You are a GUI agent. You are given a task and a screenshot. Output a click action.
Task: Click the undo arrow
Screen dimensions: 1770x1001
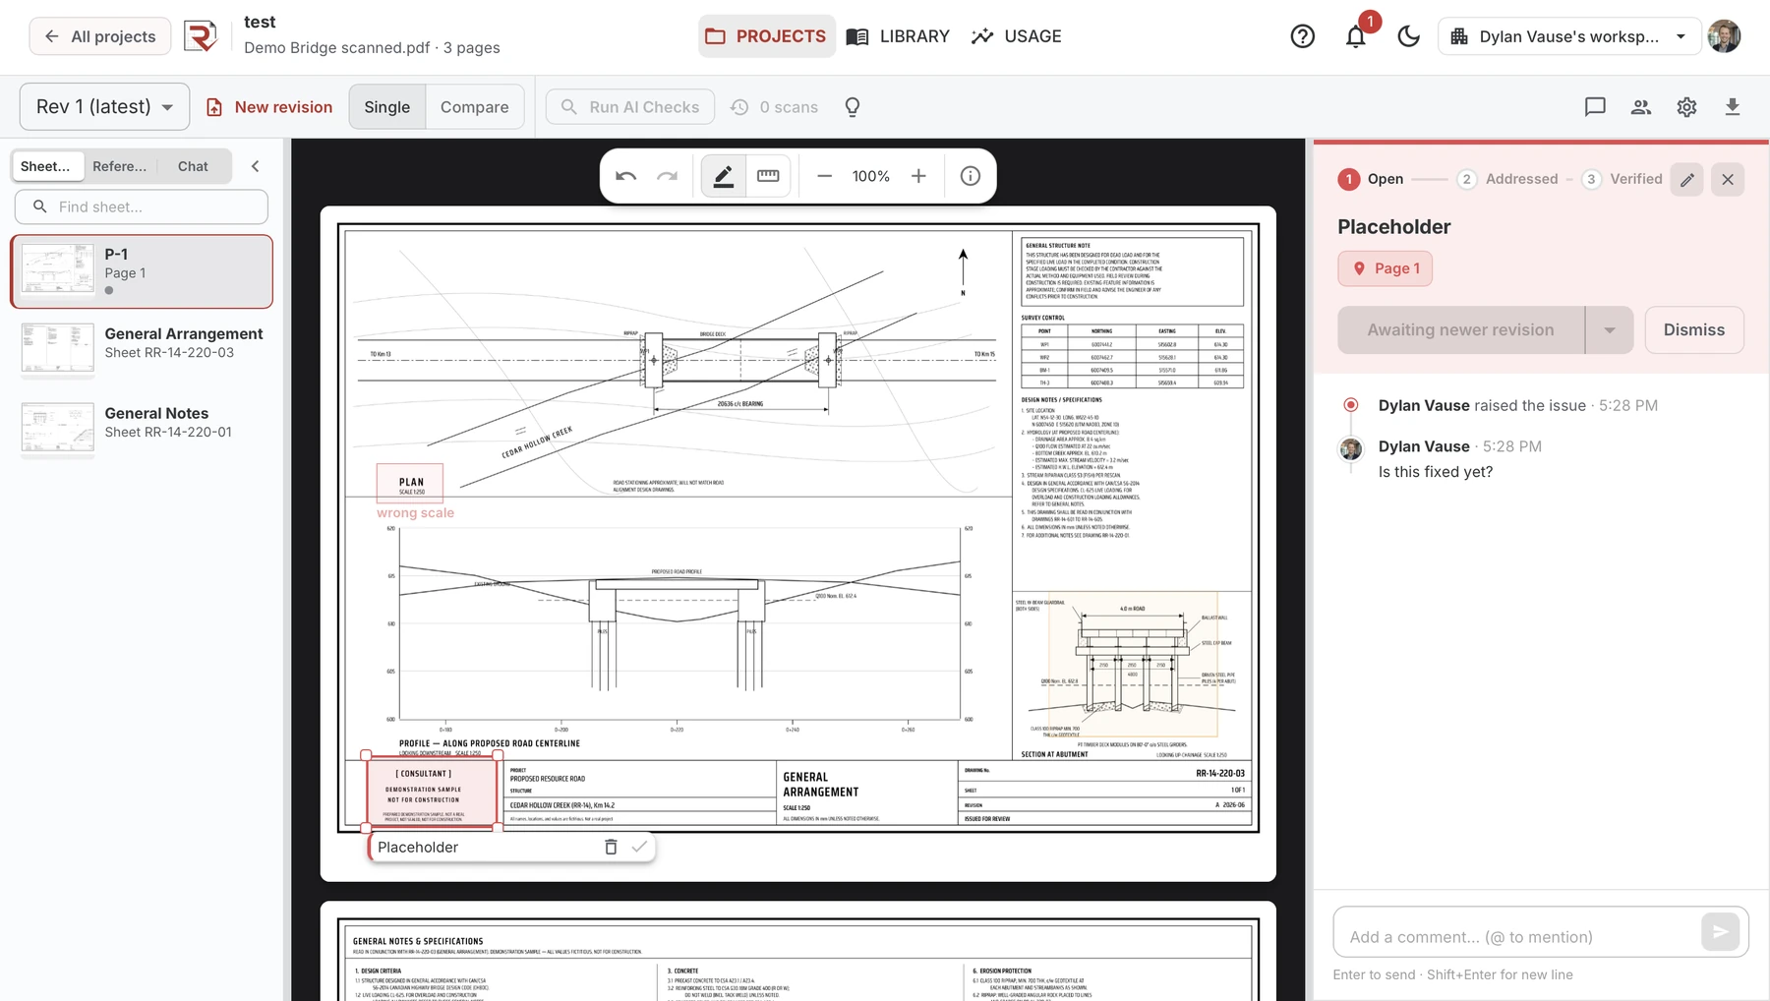point(626,176)
